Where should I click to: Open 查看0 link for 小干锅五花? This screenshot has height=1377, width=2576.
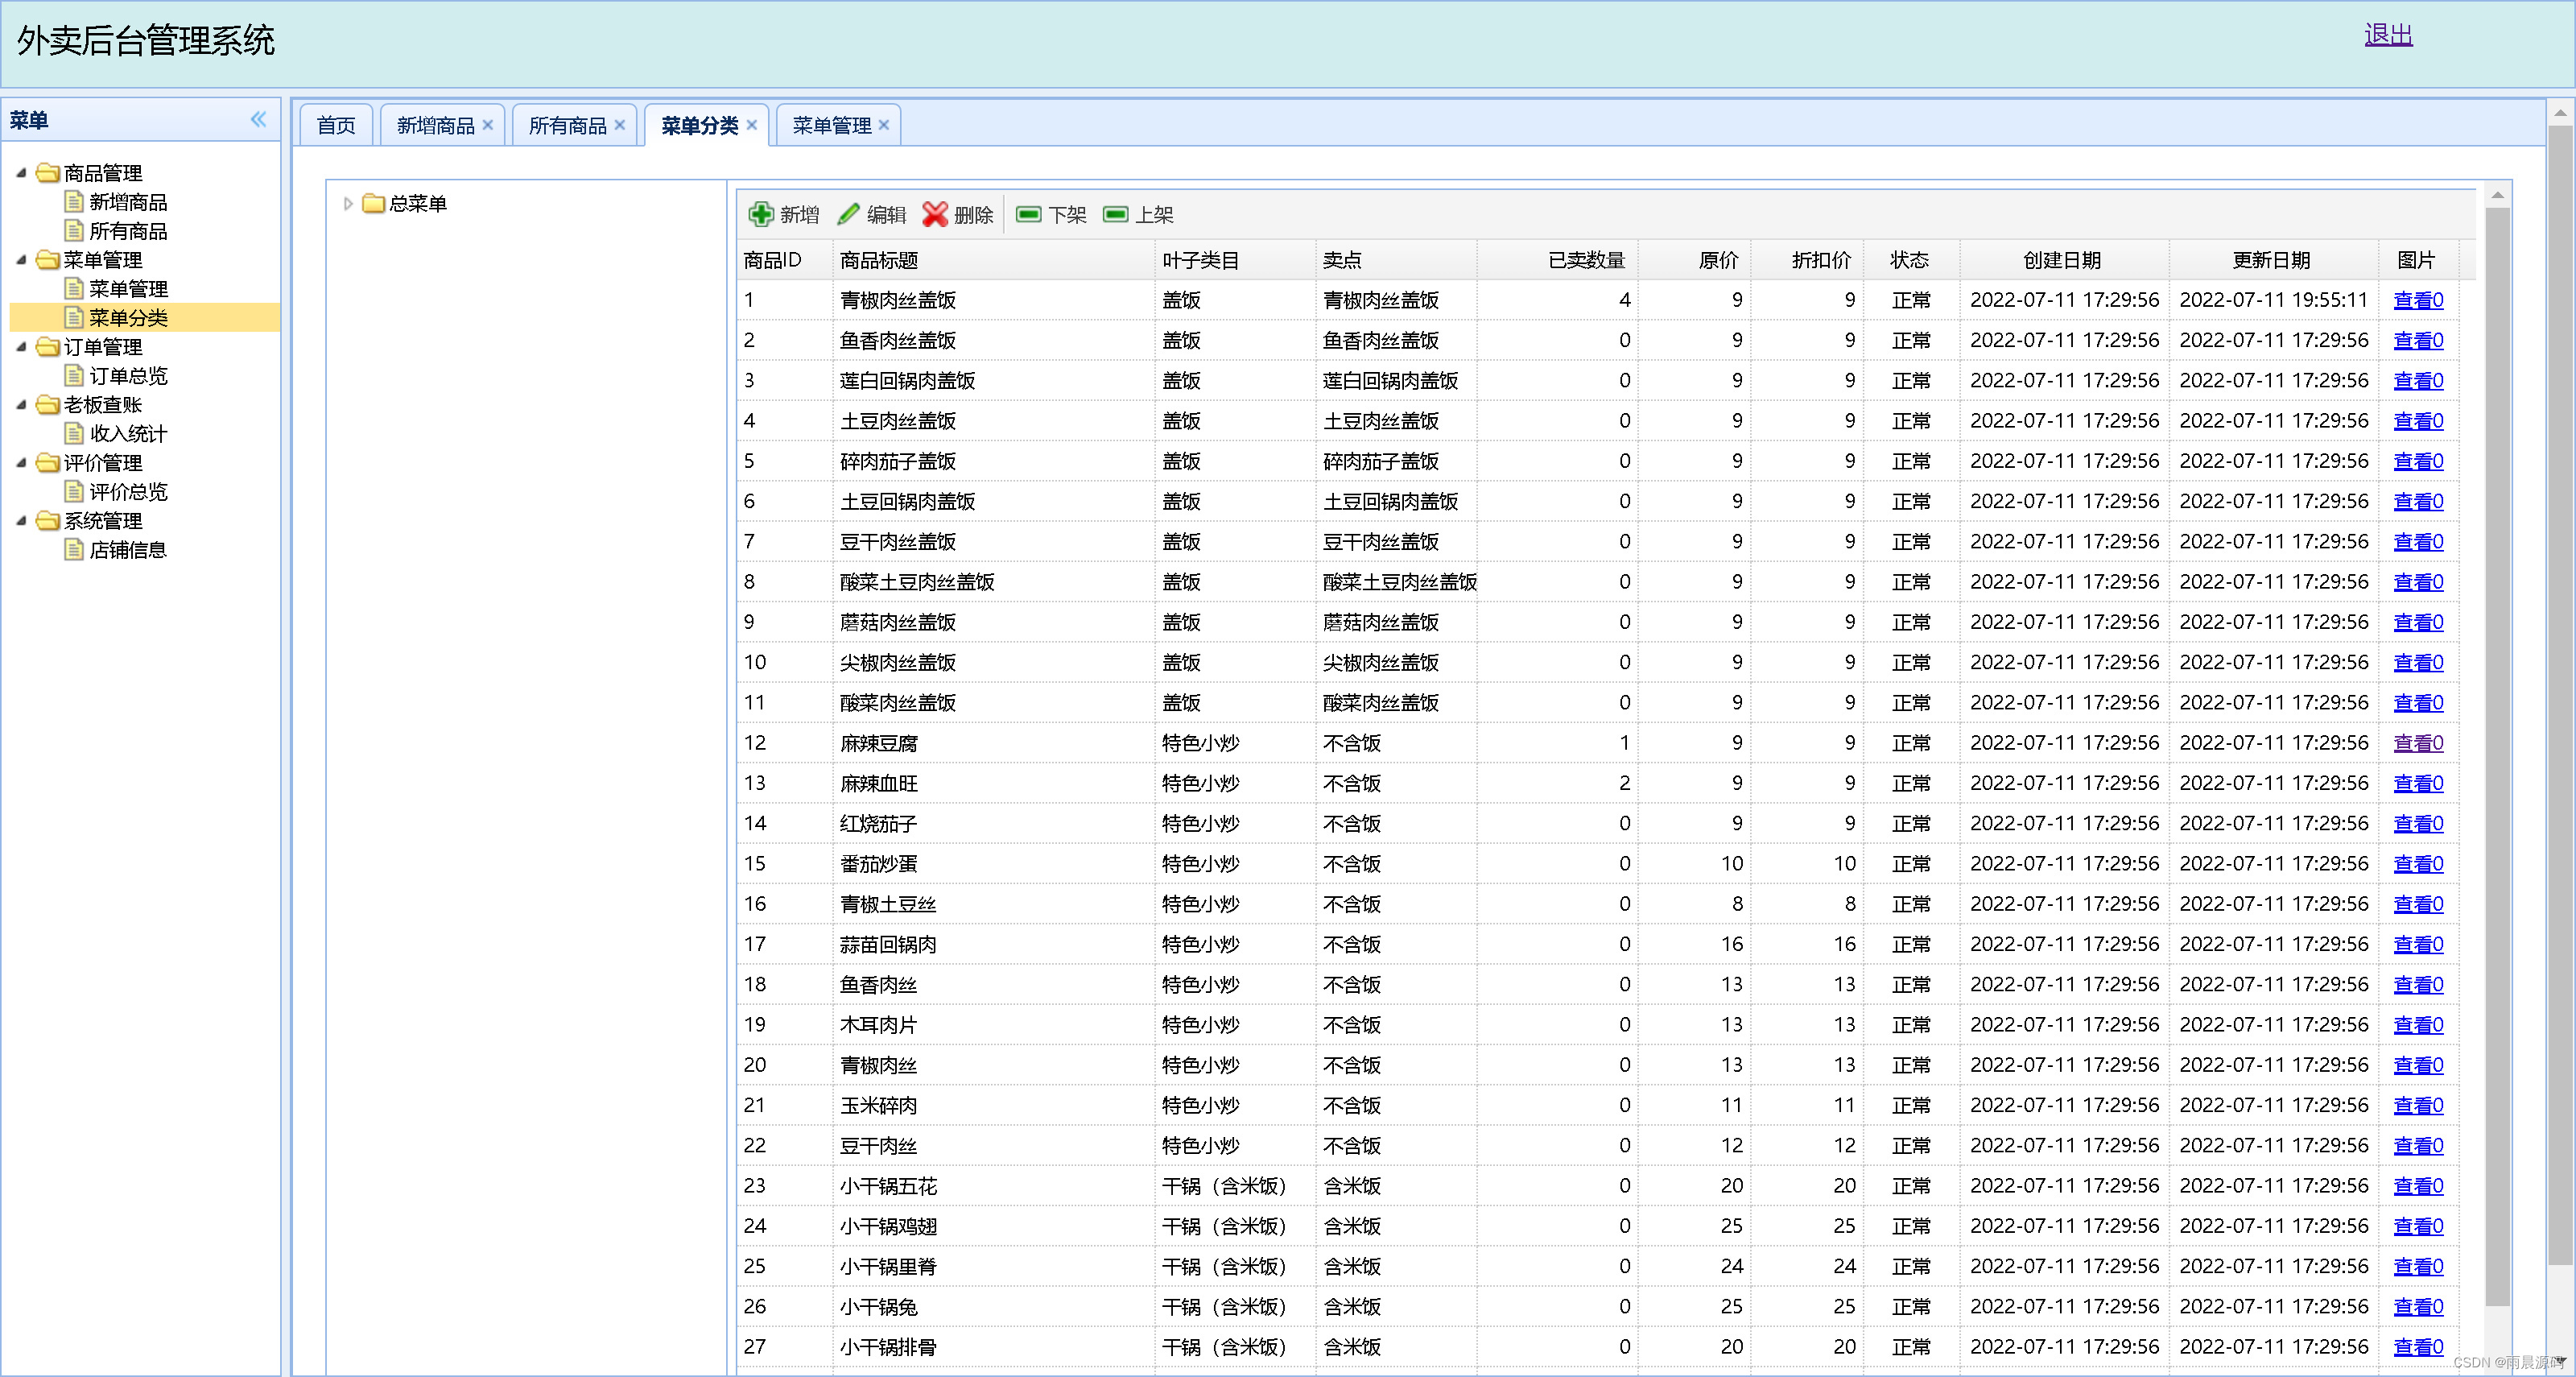(x=2418, y=1186)
